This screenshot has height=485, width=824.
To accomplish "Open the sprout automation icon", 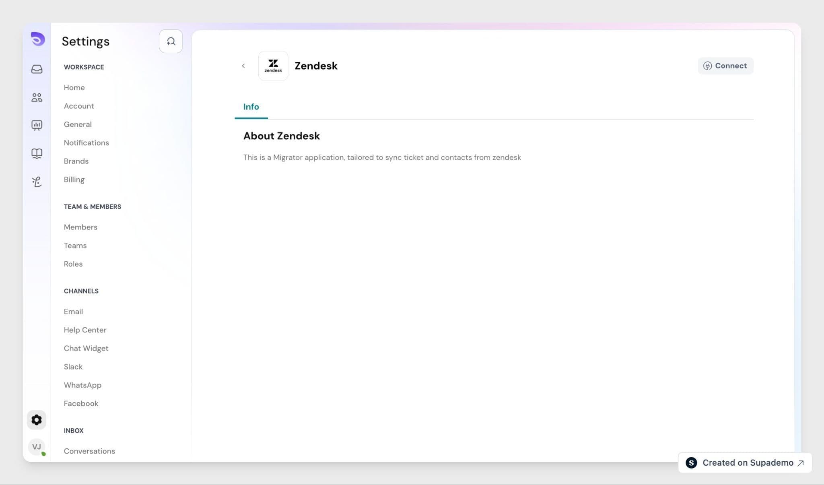I will pos(37,182).
